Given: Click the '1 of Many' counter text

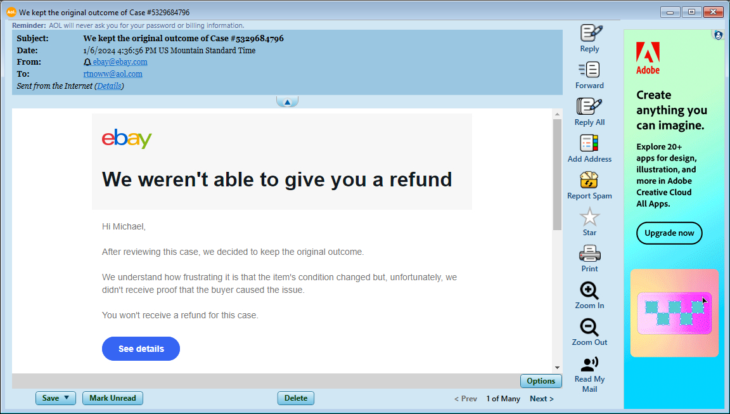Looking at the screenshot, I should [503, 399].
